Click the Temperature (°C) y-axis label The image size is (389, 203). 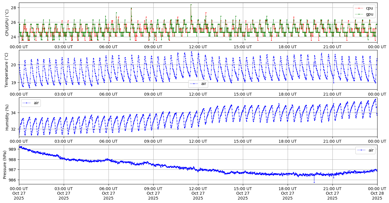7,70
